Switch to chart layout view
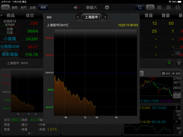Viewport: 183px width, 137px height. point(177,7)
